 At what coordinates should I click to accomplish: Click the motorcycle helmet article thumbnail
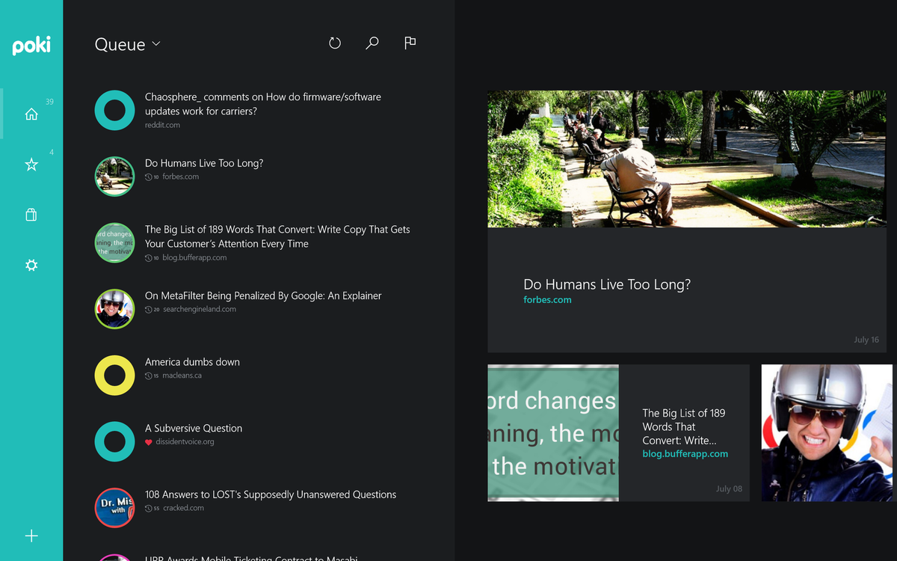(827, 432)
